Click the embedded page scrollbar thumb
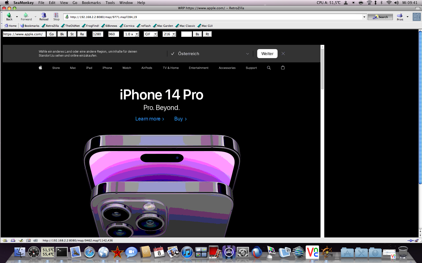422x263 pixels. point(323,69)
